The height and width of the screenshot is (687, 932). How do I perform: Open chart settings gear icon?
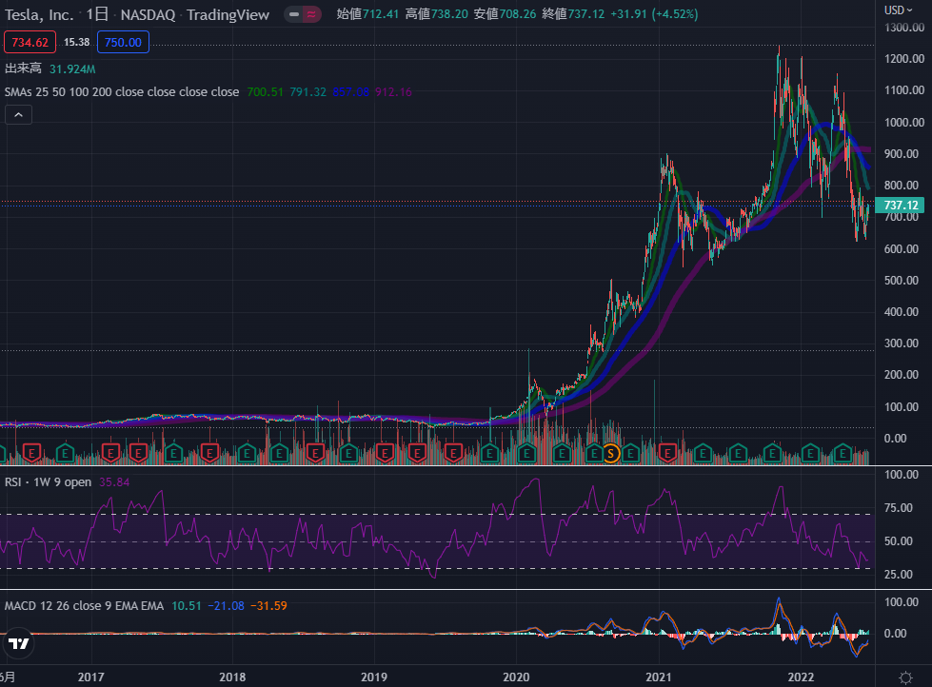[x=905, y=677]
